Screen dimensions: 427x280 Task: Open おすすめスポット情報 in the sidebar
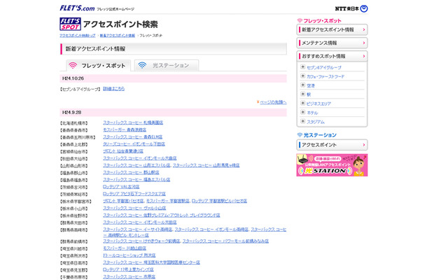(x=332, y=56)
